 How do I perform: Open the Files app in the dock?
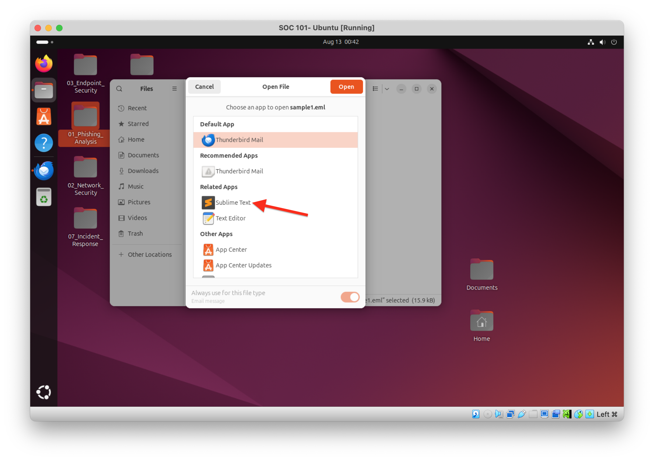pyautogui.click(x=44, y=90)
